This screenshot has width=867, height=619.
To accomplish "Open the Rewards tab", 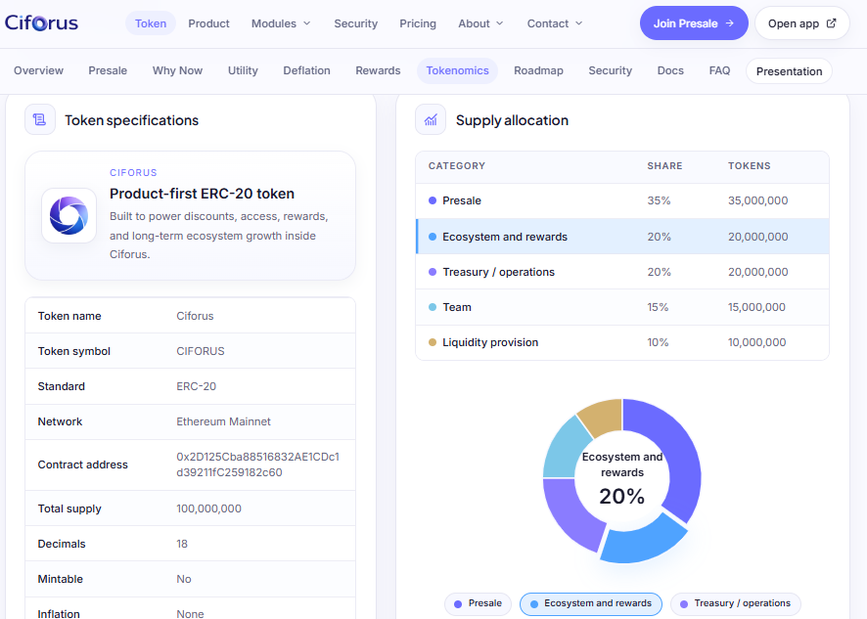I will (378, 70).
